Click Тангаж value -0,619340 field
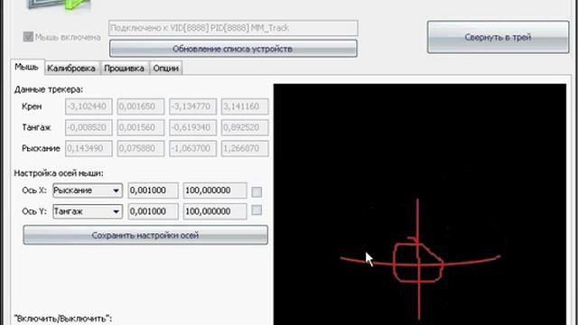Screen dimensions: 578x325 192,127
